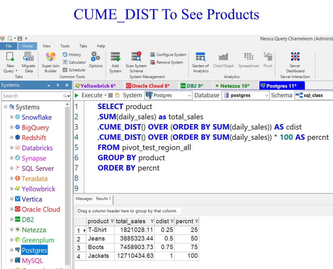Viewport: 333px width, 269px height.
Task: Open the Schema sql_class dropdown
Action: pyautogui.click(x=314, y=96)
